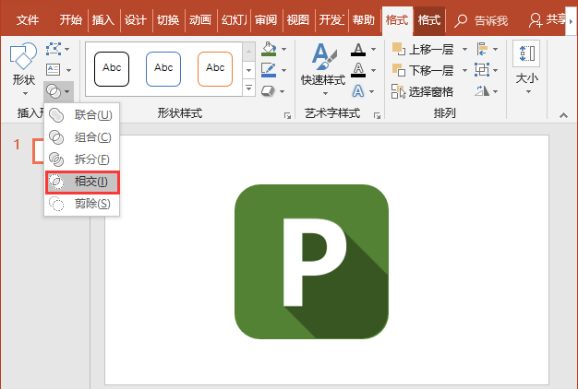
Task: Click the Shape Fill paint bucket icon
Action: tap(269, 49)
